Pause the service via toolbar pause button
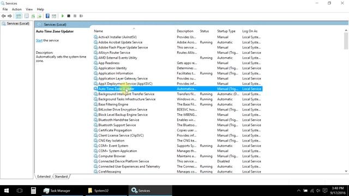This screenshot has width=349, height=196. tap(75, 16)
